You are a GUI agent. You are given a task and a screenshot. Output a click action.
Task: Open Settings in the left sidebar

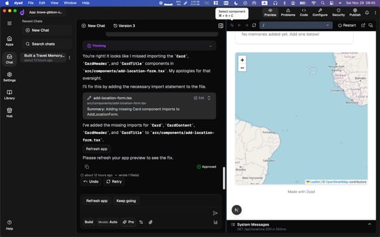coord(9,76)
